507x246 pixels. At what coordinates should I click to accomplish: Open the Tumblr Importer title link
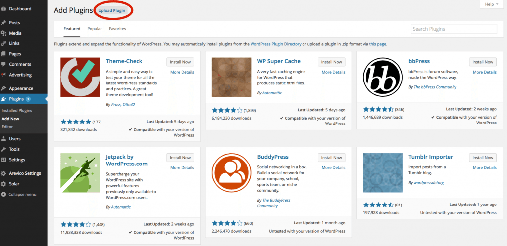coord(431,157)
